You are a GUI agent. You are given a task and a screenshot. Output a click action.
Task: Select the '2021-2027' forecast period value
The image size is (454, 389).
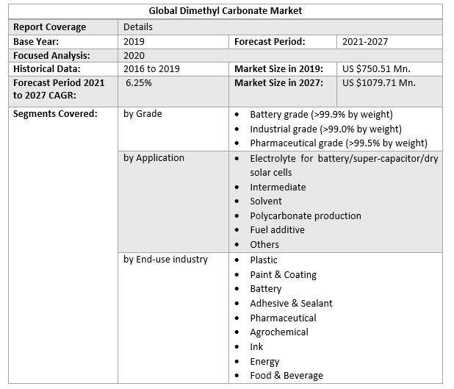coord(365,42)
